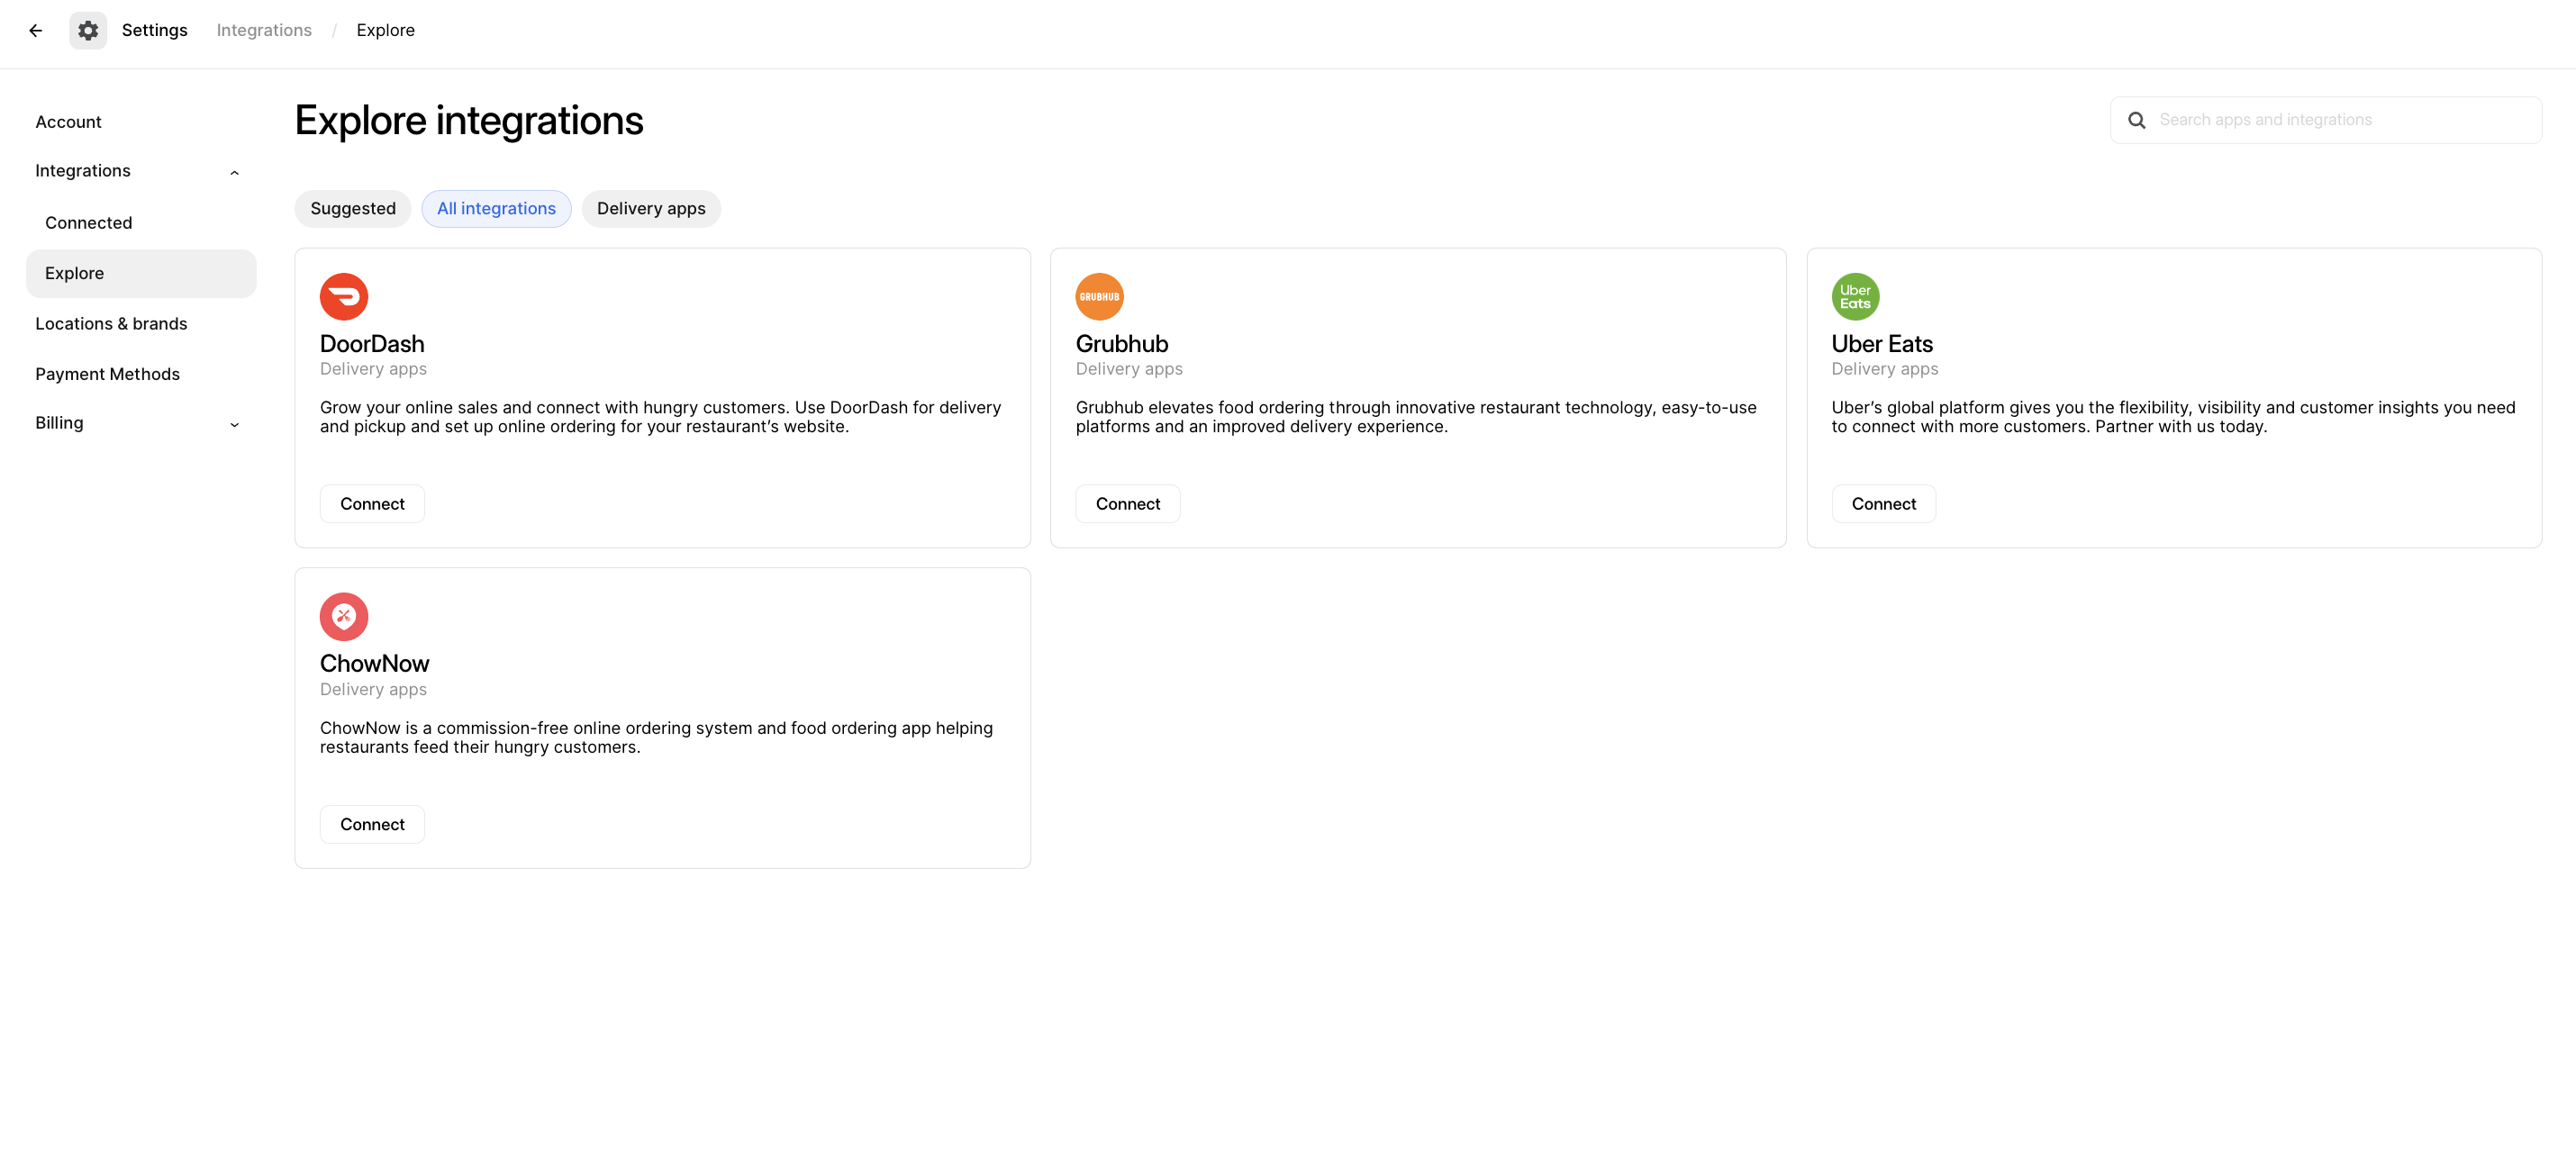The image size is (2576, 1149).
Task: Click the settings gear icon
Action: [88, 30]
